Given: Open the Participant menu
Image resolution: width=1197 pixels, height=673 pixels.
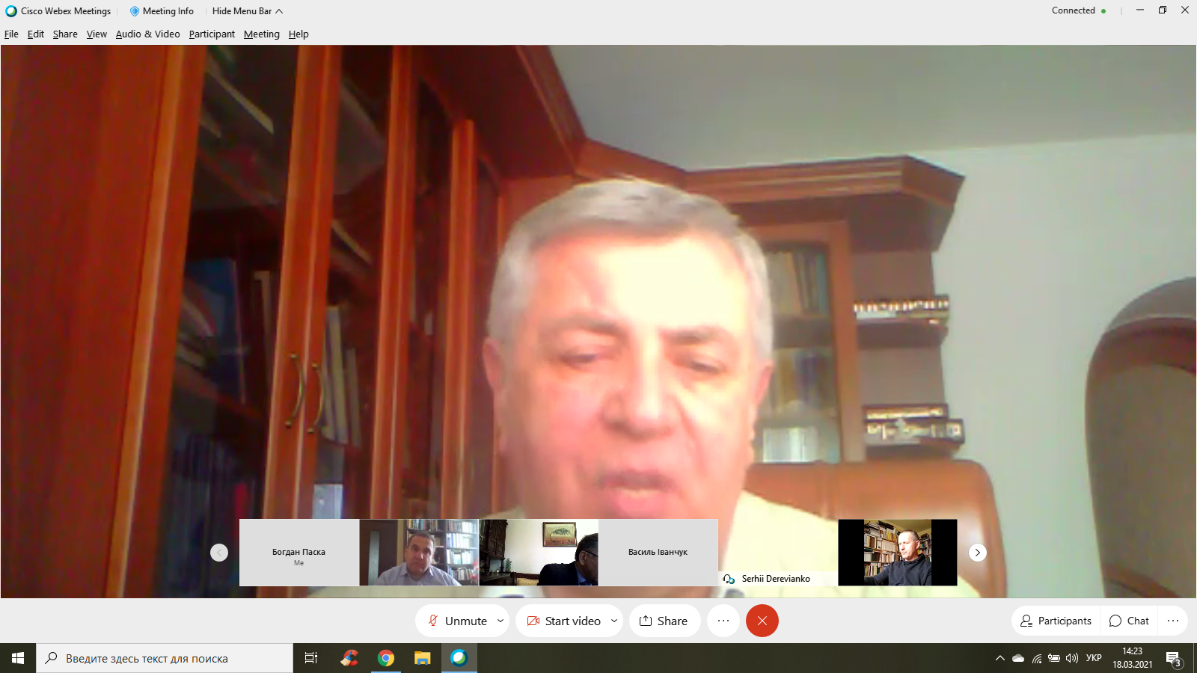Looking at the screenshot, I should 212,34.
